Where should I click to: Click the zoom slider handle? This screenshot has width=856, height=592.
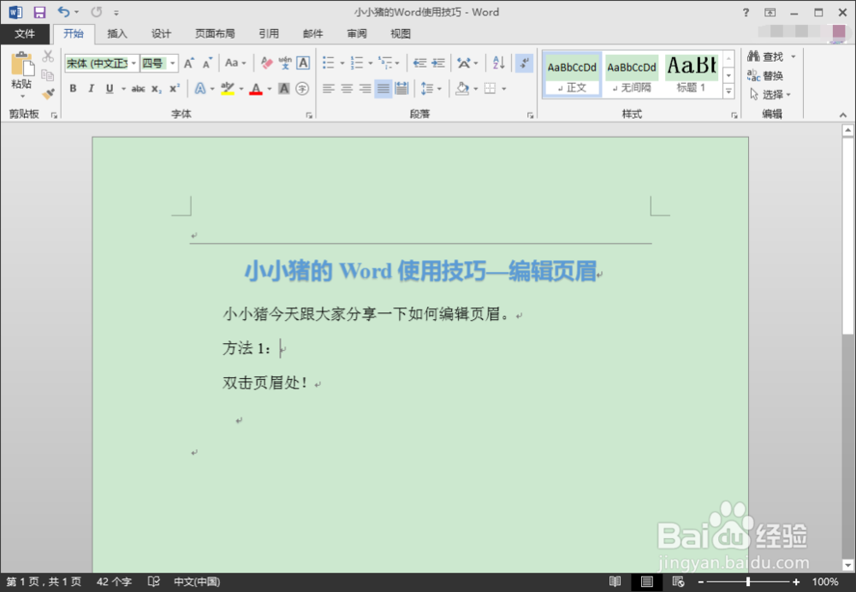coord(748,583)
